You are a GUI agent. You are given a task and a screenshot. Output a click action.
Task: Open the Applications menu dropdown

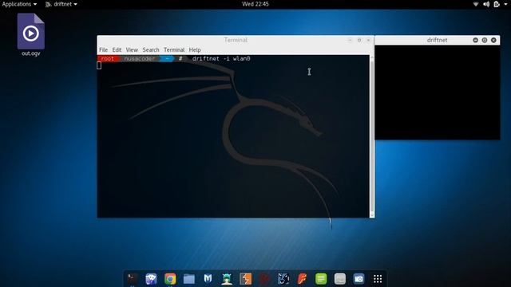[x=19, y=4]
